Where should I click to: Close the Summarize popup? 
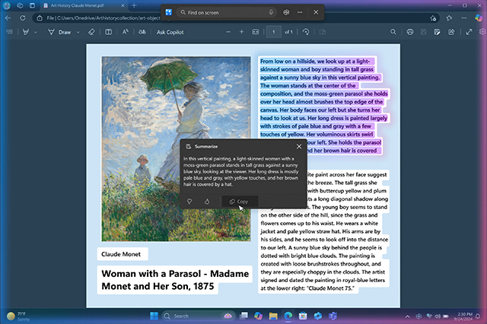pyautogui.click(x=299, y=147)
